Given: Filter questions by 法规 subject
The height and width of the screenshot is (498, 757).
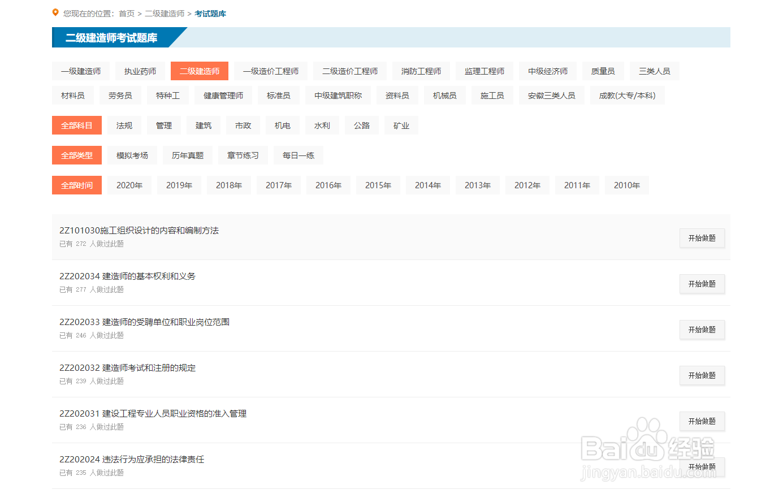Looking at the screenshot, I should coord(124,125).
